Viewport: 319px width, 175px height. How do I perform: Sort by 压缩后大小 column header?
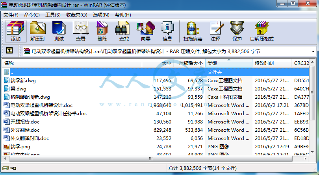[189, 63]
